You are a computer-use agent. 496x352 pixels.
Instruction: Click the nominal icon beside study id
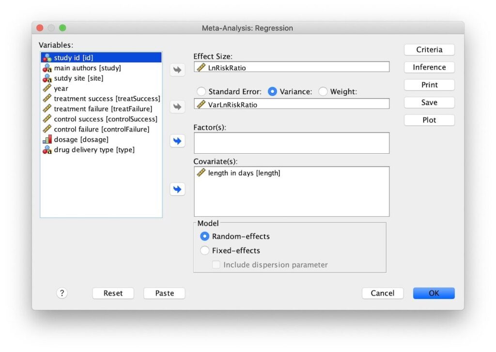point(47,58)
